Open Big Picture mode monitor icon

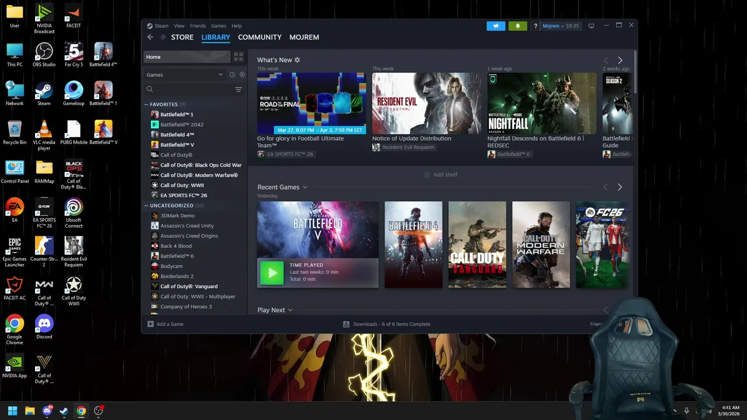coord(591,26)
